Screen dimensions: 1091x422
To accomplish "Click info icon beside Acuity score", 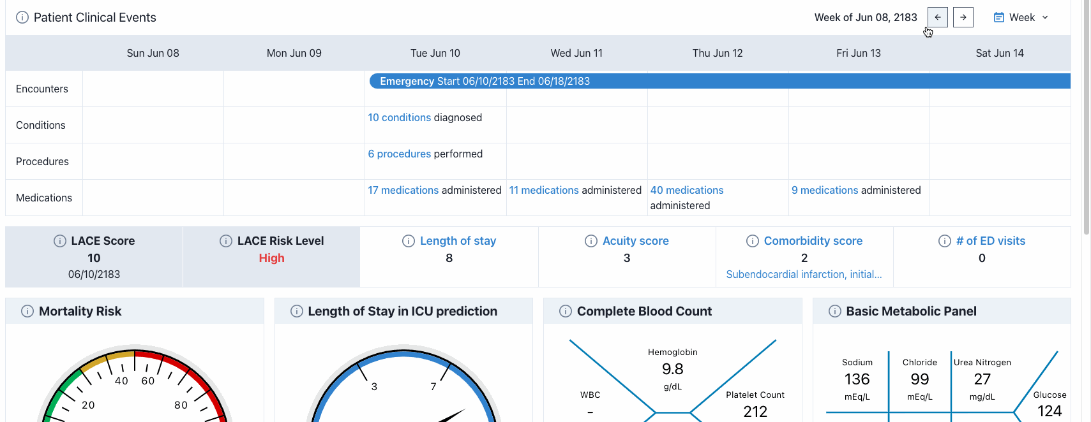I will (591, 241).
